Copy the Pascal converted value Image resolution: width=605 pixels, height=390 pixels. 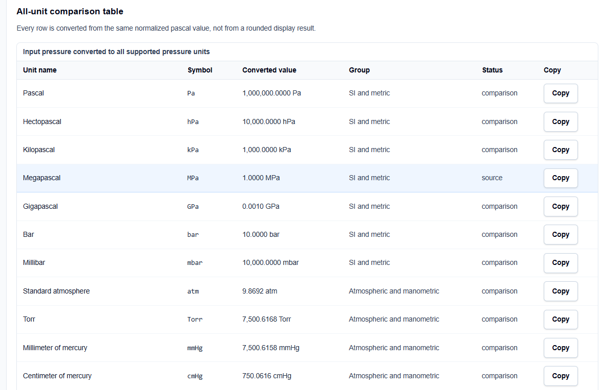click(x=560, y=93)
